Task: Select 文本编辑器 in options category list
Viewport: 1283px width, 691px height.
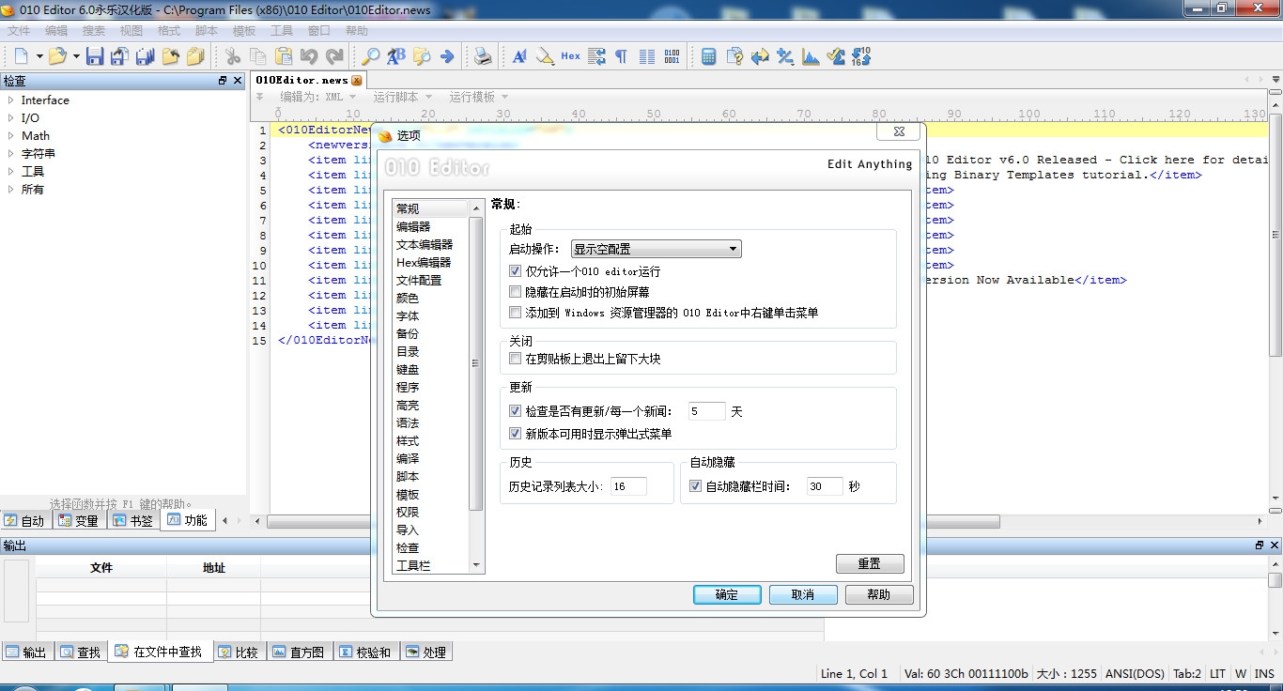Action: coord(425,244)
